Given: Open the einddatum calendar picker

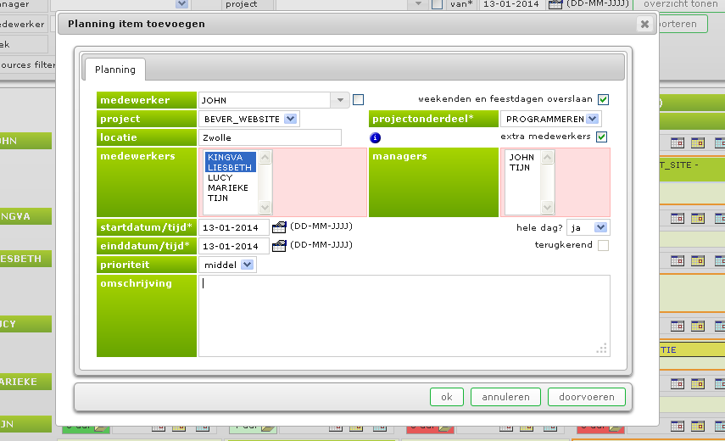Looking at the screenshot, I should pos(279,245).
